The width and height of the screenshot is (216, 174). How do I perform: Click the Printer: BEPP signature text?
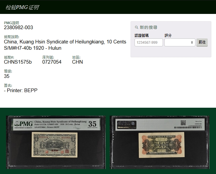click(x=21, y=90)
